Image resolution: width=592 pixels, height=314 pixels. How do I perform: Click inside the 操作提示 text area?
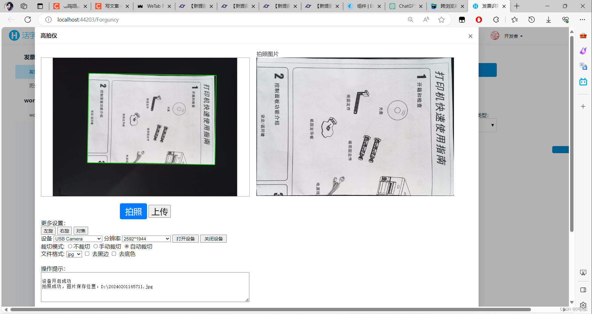point(145,287)
